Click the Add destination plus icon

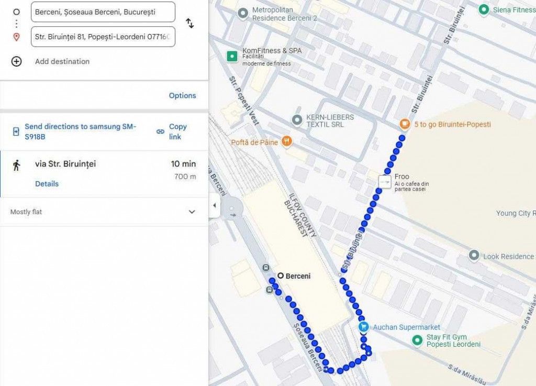tap(16, 62)
